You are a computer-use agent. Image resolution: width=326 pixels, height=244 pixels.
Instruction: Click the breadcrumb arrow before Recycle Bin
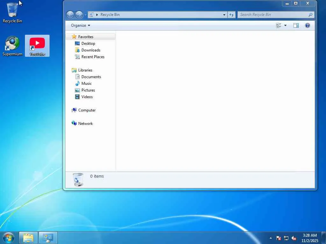[97, 15]
